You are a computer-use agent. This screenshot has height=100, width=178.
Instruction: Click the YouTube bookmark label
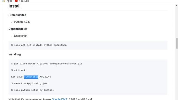pos(24,1)
